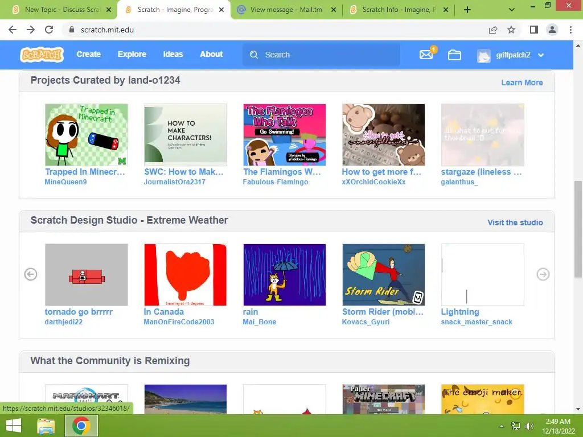The image size is (583, 437).
Task: Click the address bar URL scratch.mit.edu
Action: click(x=107, y=30)
